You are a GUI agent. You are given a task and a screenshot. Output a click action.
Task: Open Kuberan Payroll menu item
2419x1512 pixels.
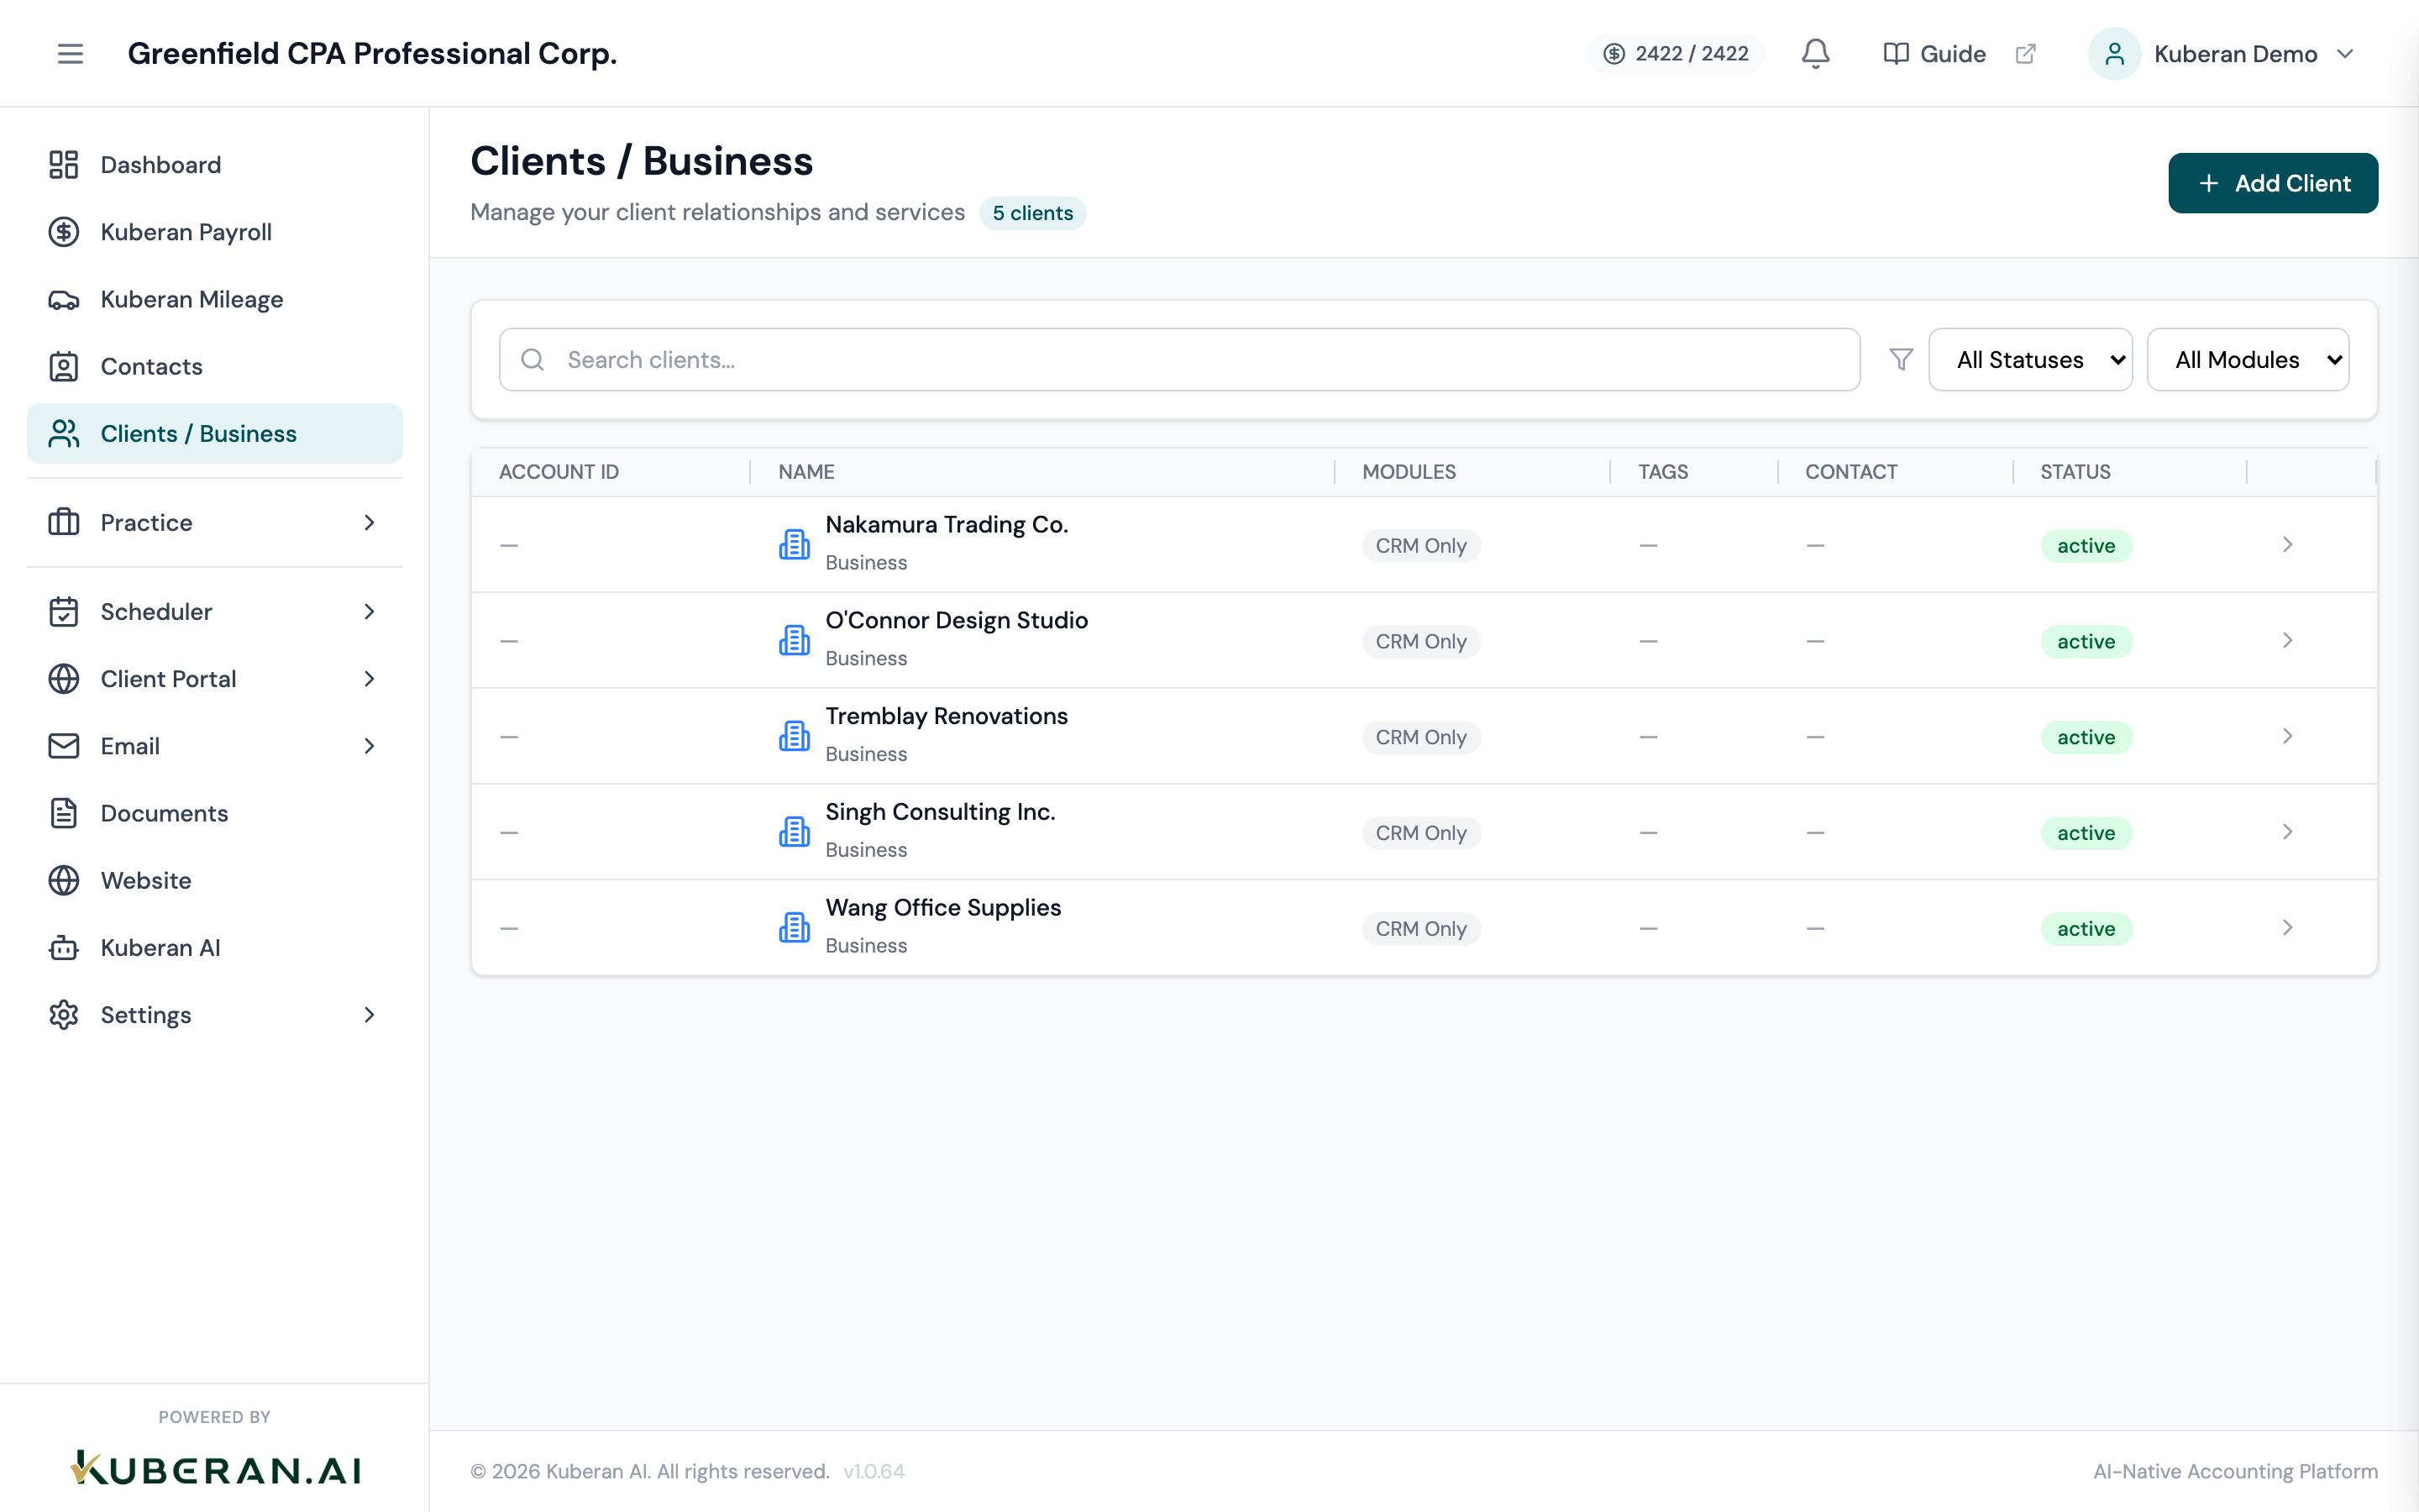(x=215, y=232)
